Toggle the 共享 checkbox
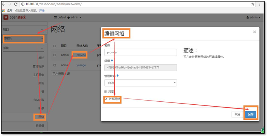The image size is (268, 137). coord(105,92)
